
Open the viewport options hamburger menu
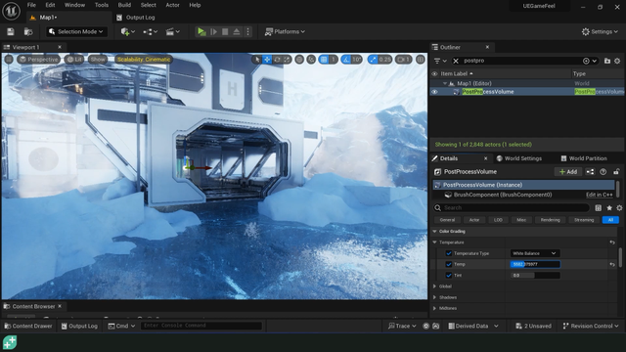point(9,60)
